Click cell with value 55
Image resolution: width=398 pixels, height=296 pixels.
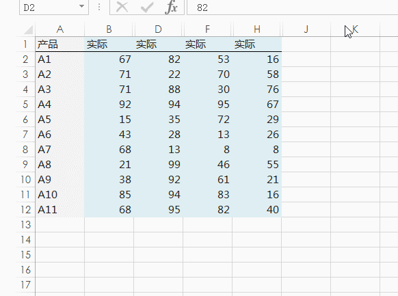[257, 165]
